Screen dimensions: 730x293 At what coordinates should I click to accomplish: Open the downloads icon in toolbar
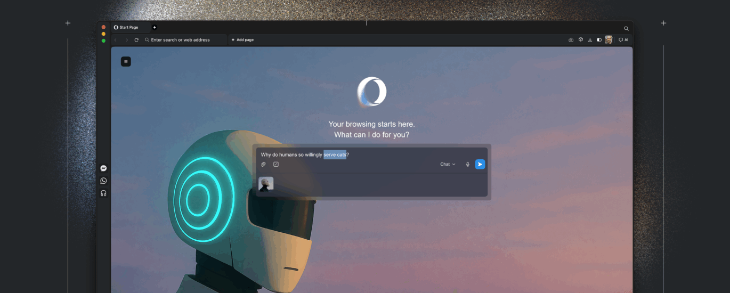pyautogui.click(x=590, y=40)
